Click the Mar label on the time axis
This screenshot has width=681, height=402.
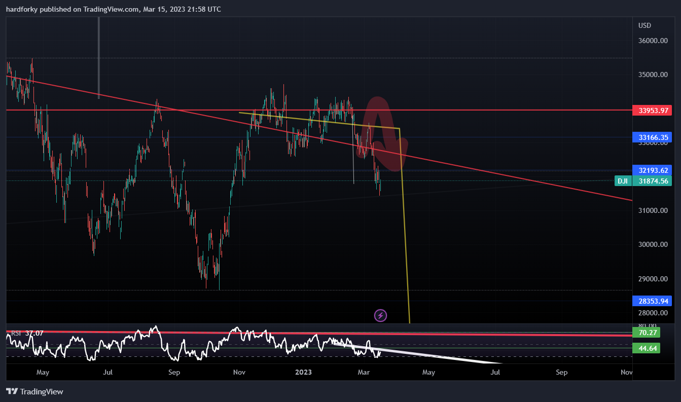364,372
